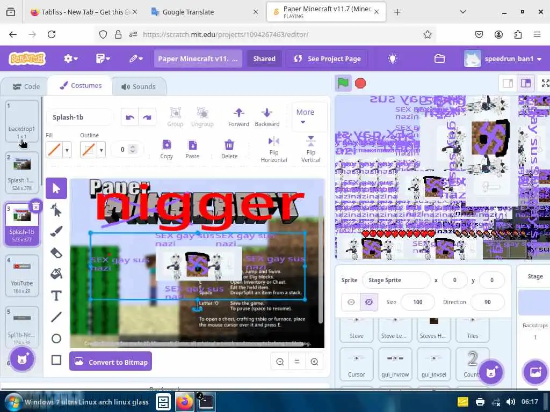Open My Stuff folder
550x412 pixels.
point(439,58)
